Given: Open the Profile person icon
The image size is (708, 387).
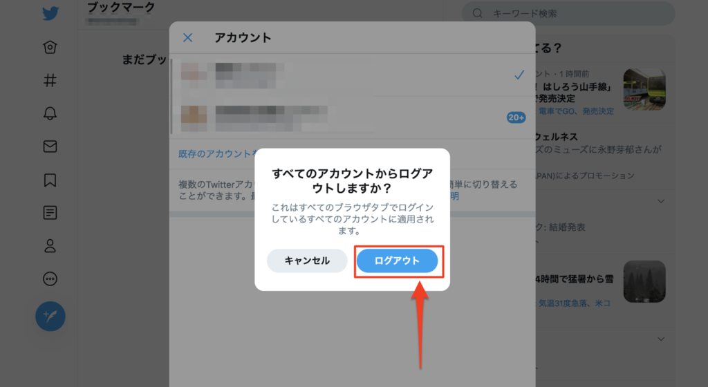Looking at the screenshot, I should coord(50,246).
